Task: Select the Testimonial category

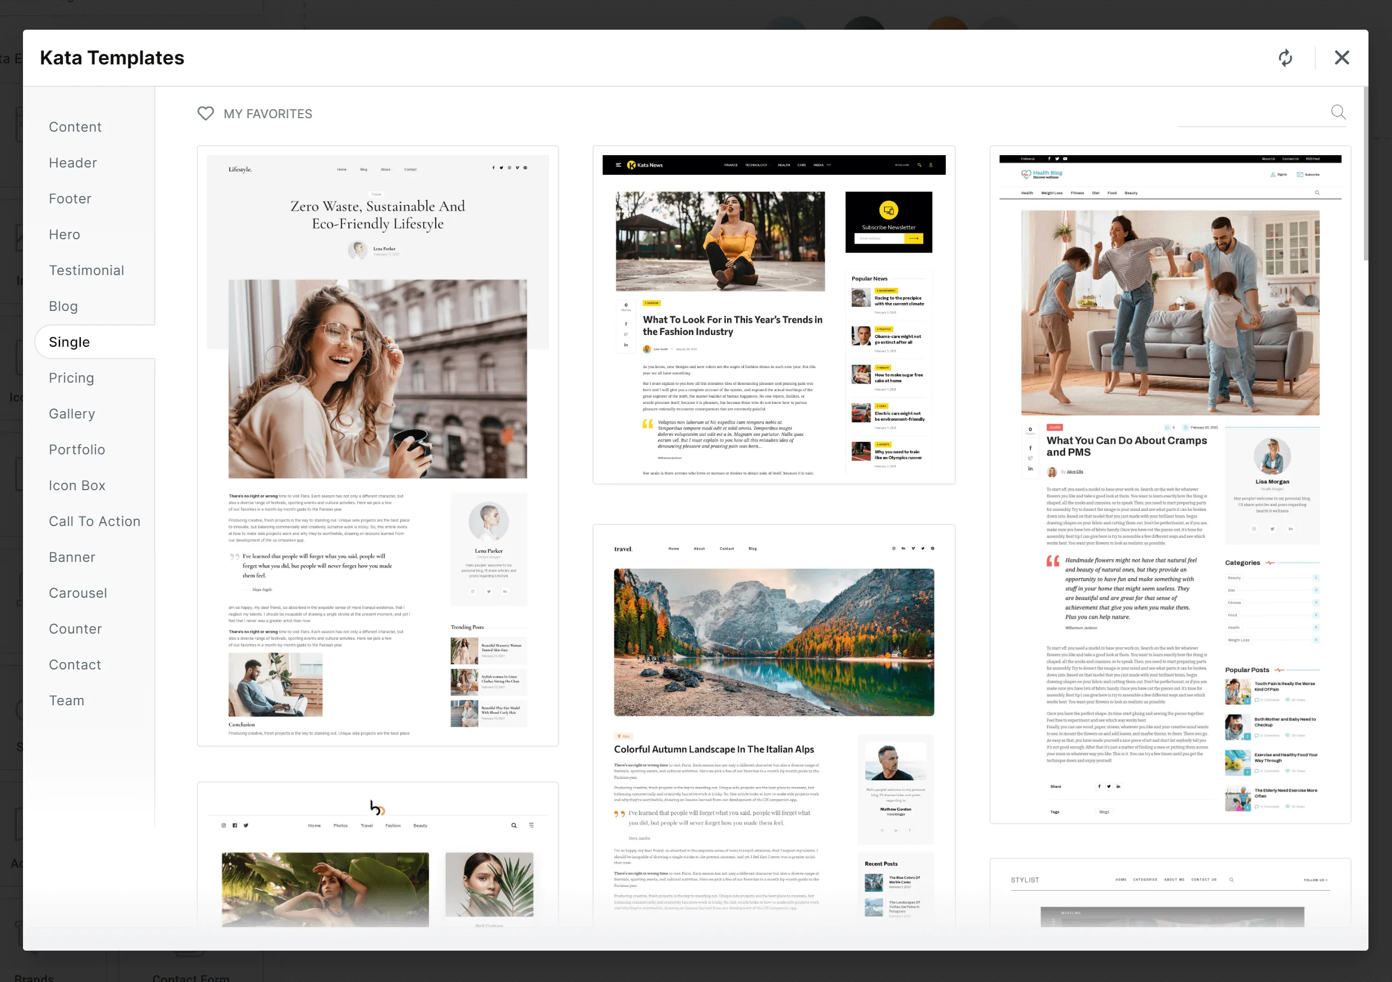Action: [87, 270]
